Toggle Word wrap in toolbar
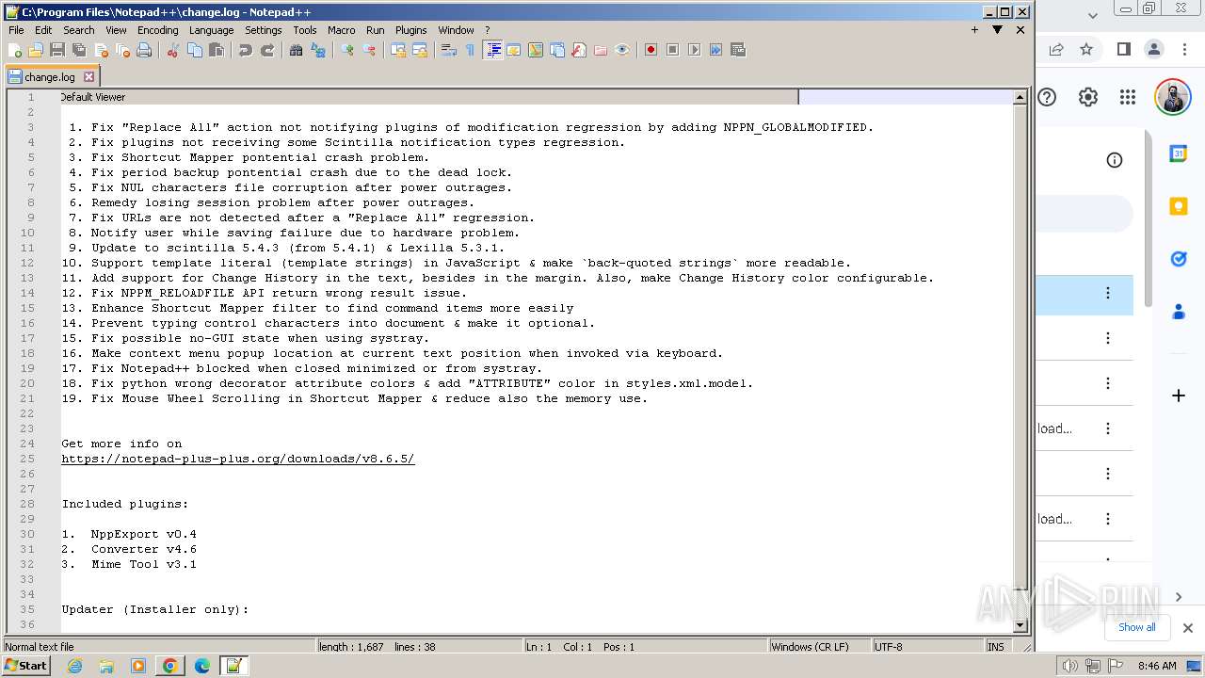 [x=449, y=50]
